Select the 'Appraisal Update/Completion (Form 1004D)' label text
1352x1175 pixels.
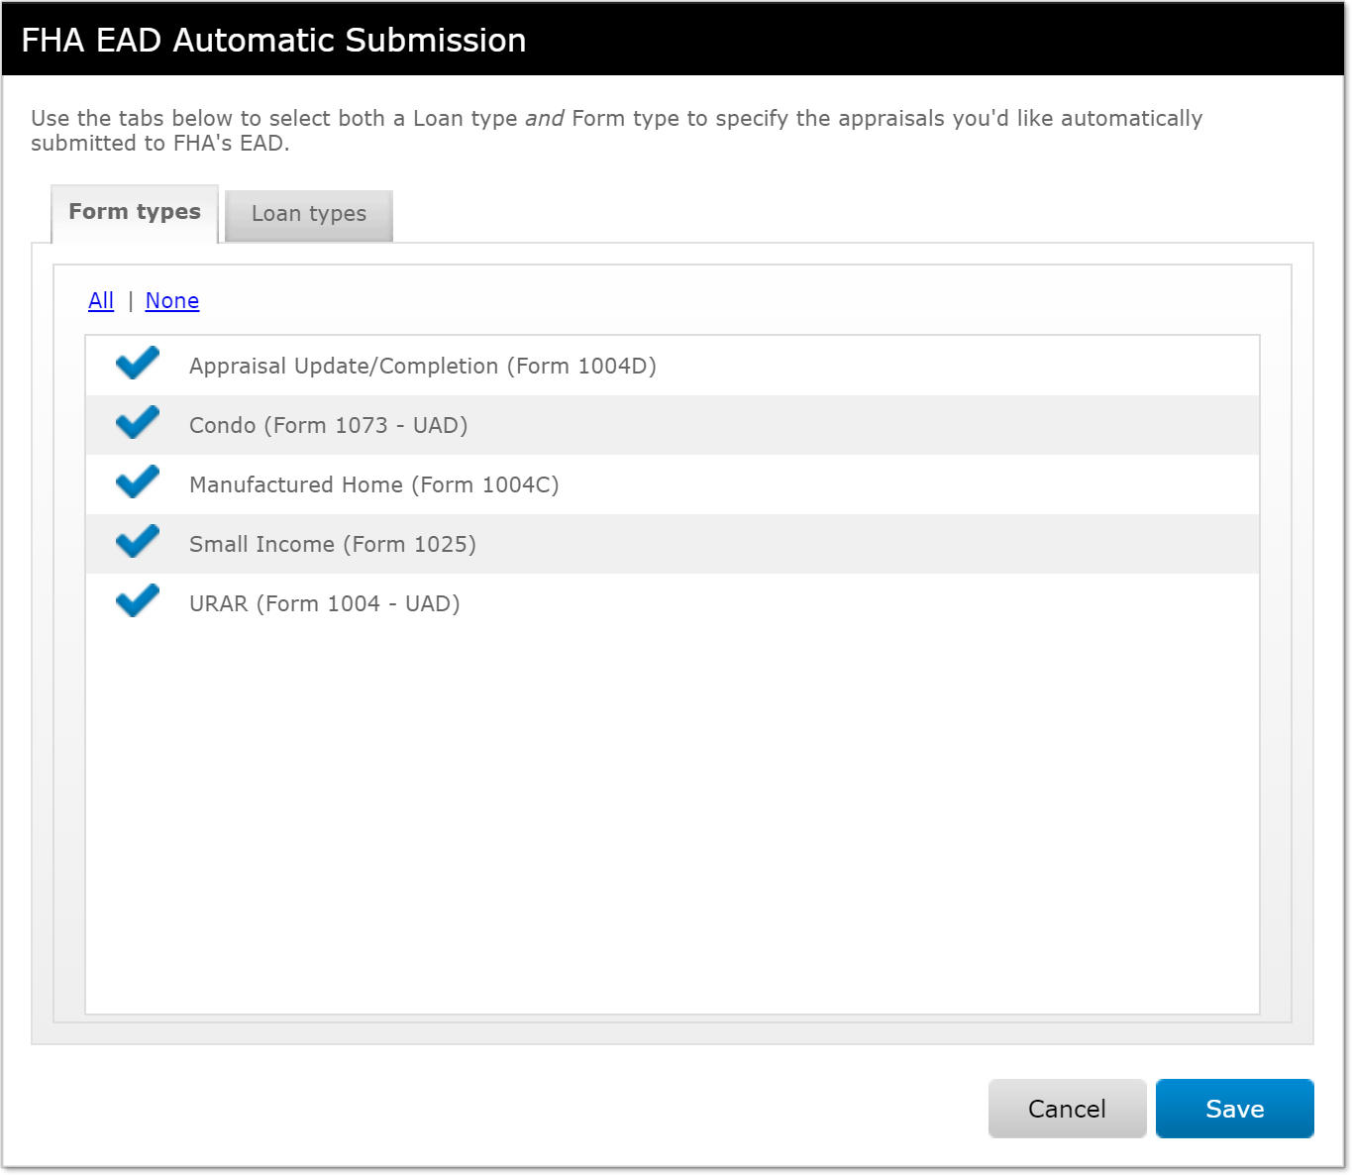coord(423,367)
